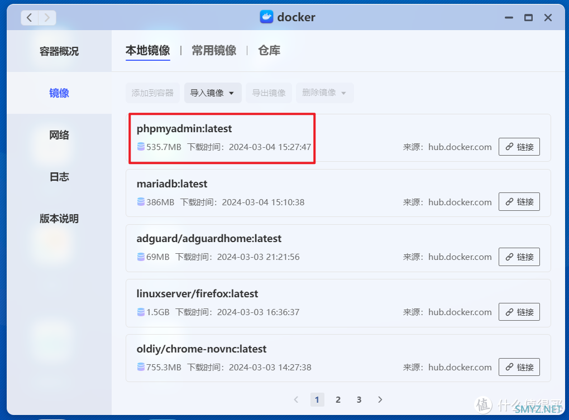Click the 755.3MB size value
Image resolution: width=569 pixels, height=420 pixels.
pos(164,367)
